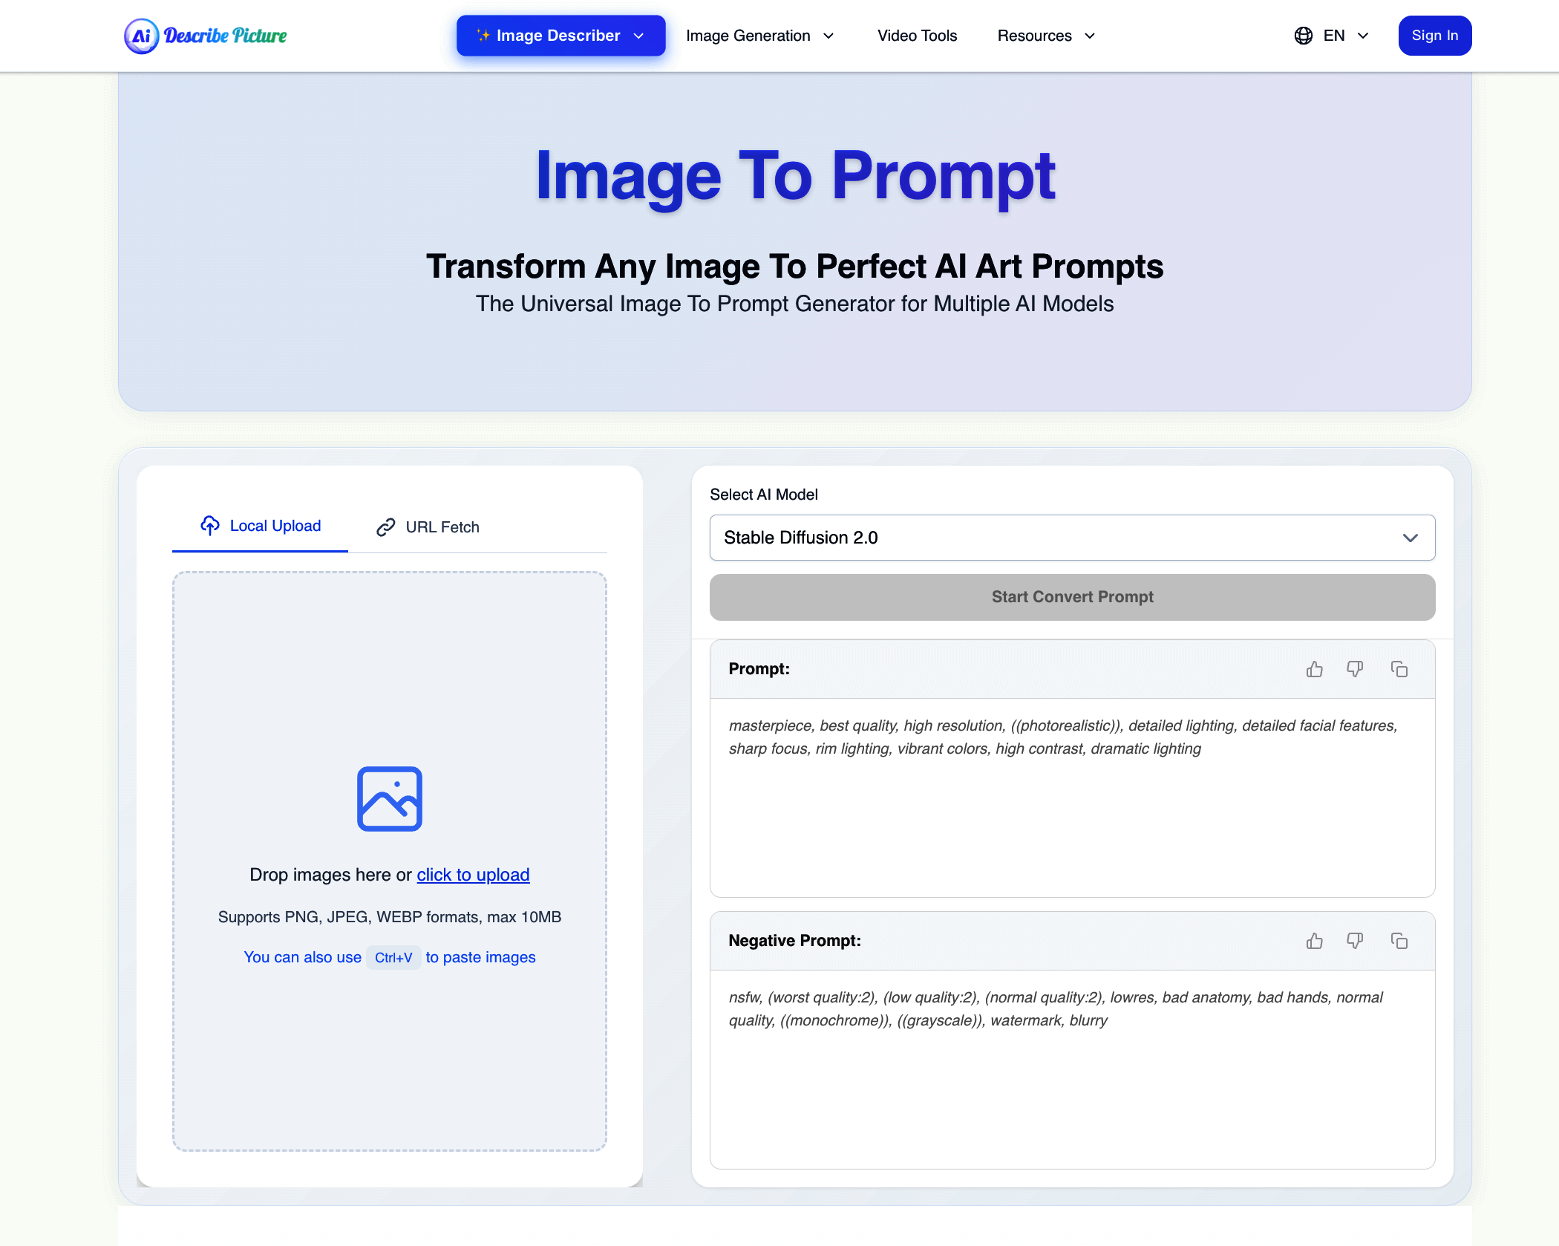Open the Resources dropdown
The image size is (1559, 1246).
(x=1045, y=35)
